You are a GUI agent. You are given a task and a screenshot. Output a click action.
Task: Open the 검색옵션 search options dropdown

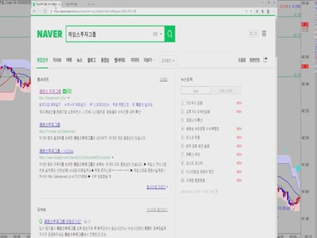(x=168, y=60)
